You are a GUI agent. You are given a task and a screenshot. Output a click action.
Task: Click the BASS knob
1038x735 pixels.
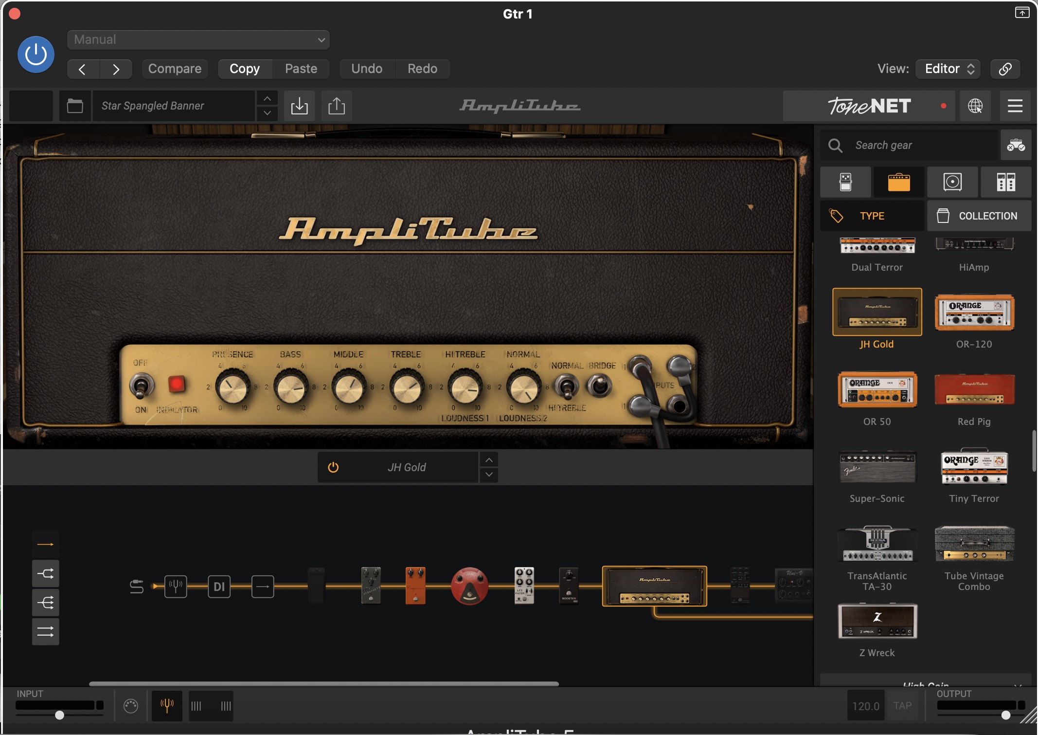pyautogui.click(x=291, y=387)
